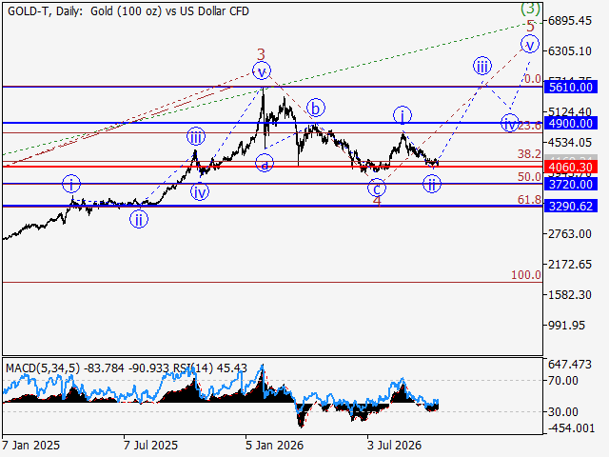Select the 5 Jan 2026 date label
The width and height of the screenshot is (609, 457).
274,446
